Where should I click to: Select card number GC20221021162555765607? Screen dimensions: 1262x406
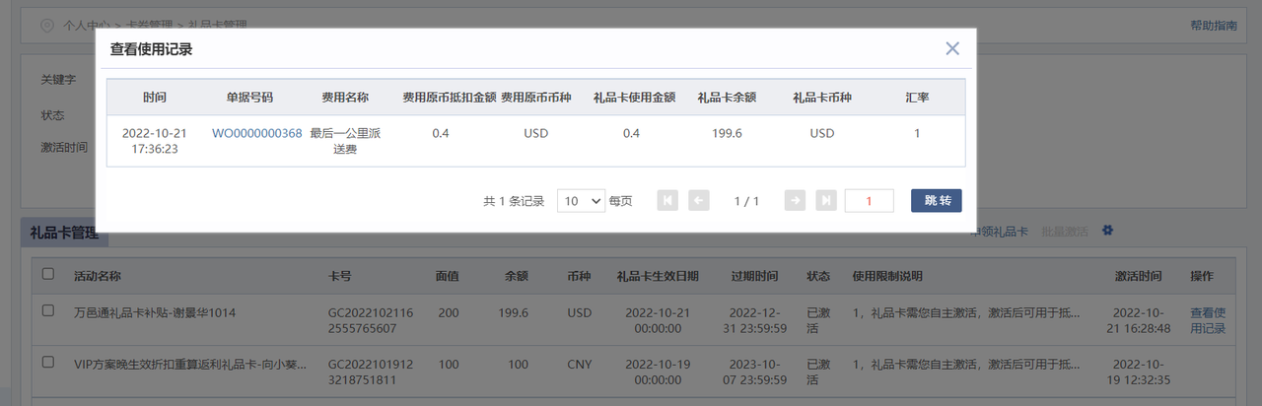point(371,320)
